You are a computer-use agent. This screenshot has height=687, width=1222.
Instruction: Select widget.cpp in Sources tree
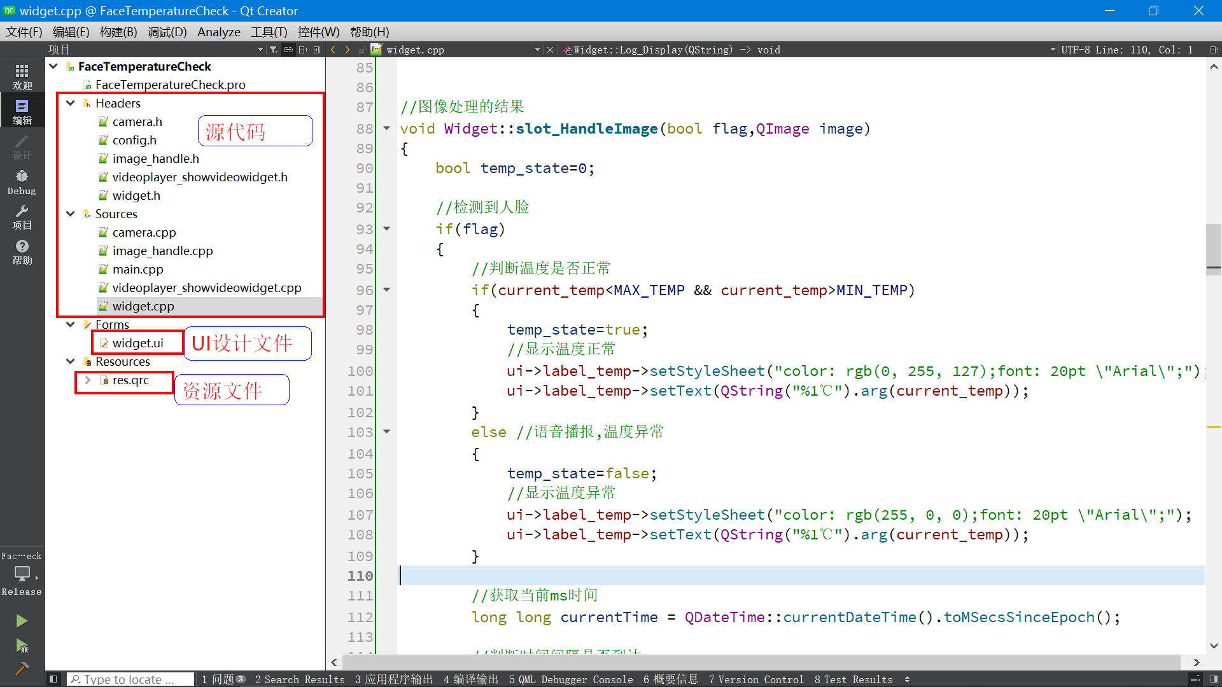click(x=143, y=305)
